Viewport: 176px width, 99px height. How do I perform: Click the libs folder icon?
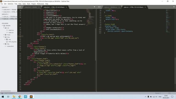(x=5, y=44)
